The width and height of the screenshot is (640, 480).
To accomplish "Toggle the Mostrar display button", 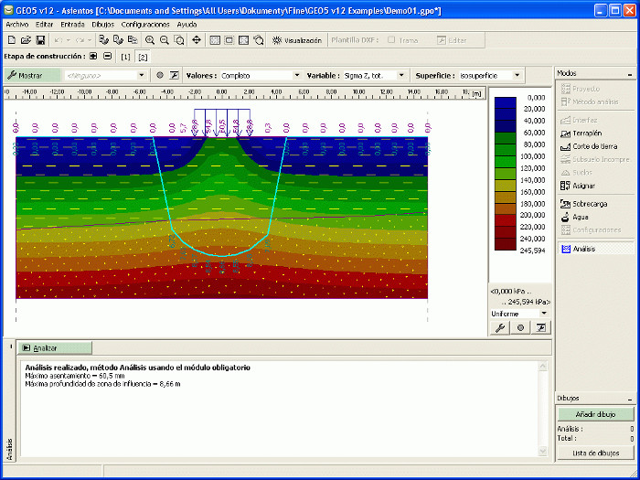I will pyautogui.click(x=32, y=75).
